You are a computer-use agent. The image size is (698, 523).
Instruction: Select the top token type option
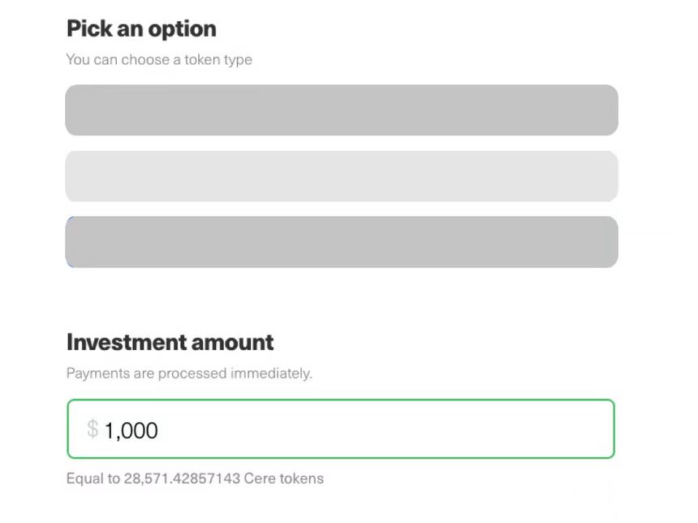[x=341, y=110]
